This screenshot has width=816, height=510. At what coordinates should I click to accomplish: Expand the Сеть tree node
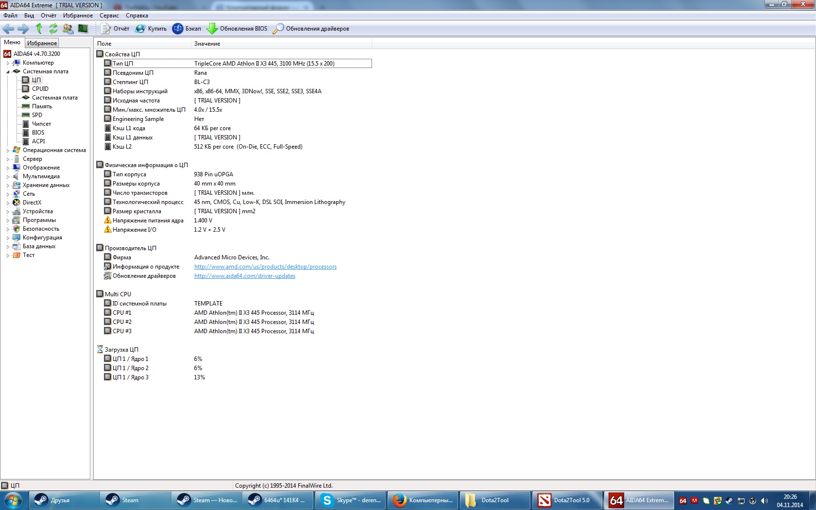click(8, 194)
